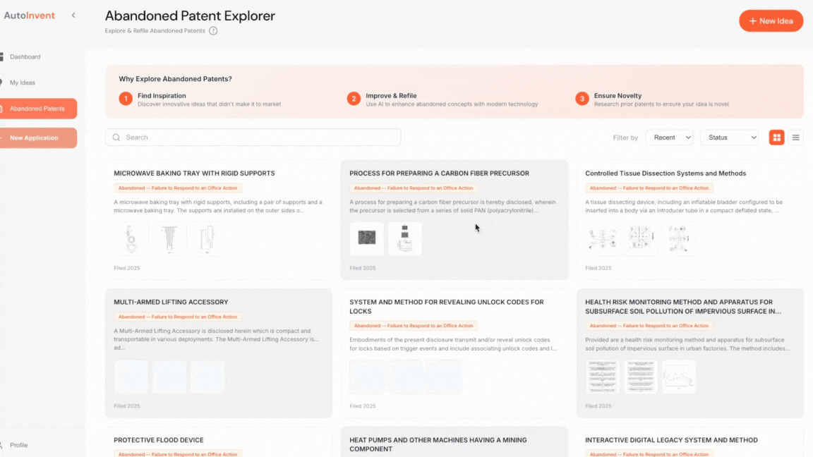Open a carbon fiber precursor drawing thumbnail
The width and height of the screenshot is (813, 457).
[x=367, y=238]
